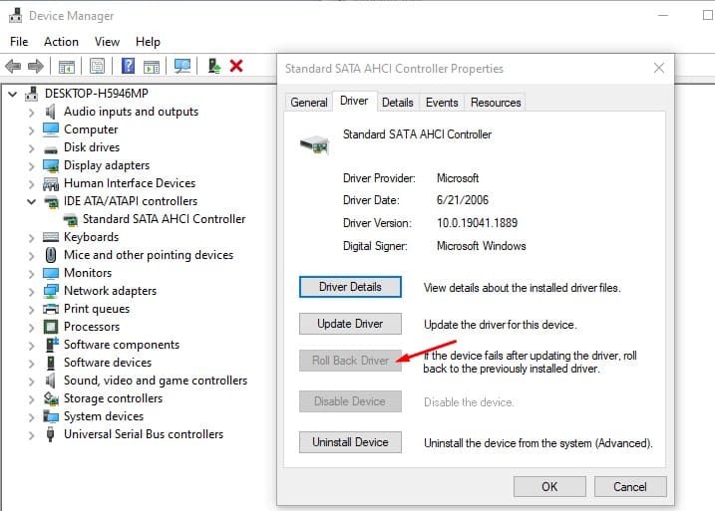Open the Action menu
Viewport: 715px width, 511px height.
[x=61, y=42]
